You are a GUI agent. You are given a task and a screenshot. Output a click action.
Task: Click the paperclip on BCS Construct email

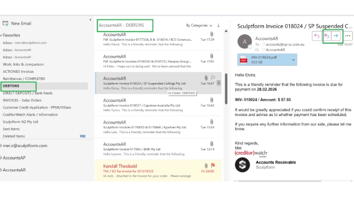[211, 34]
